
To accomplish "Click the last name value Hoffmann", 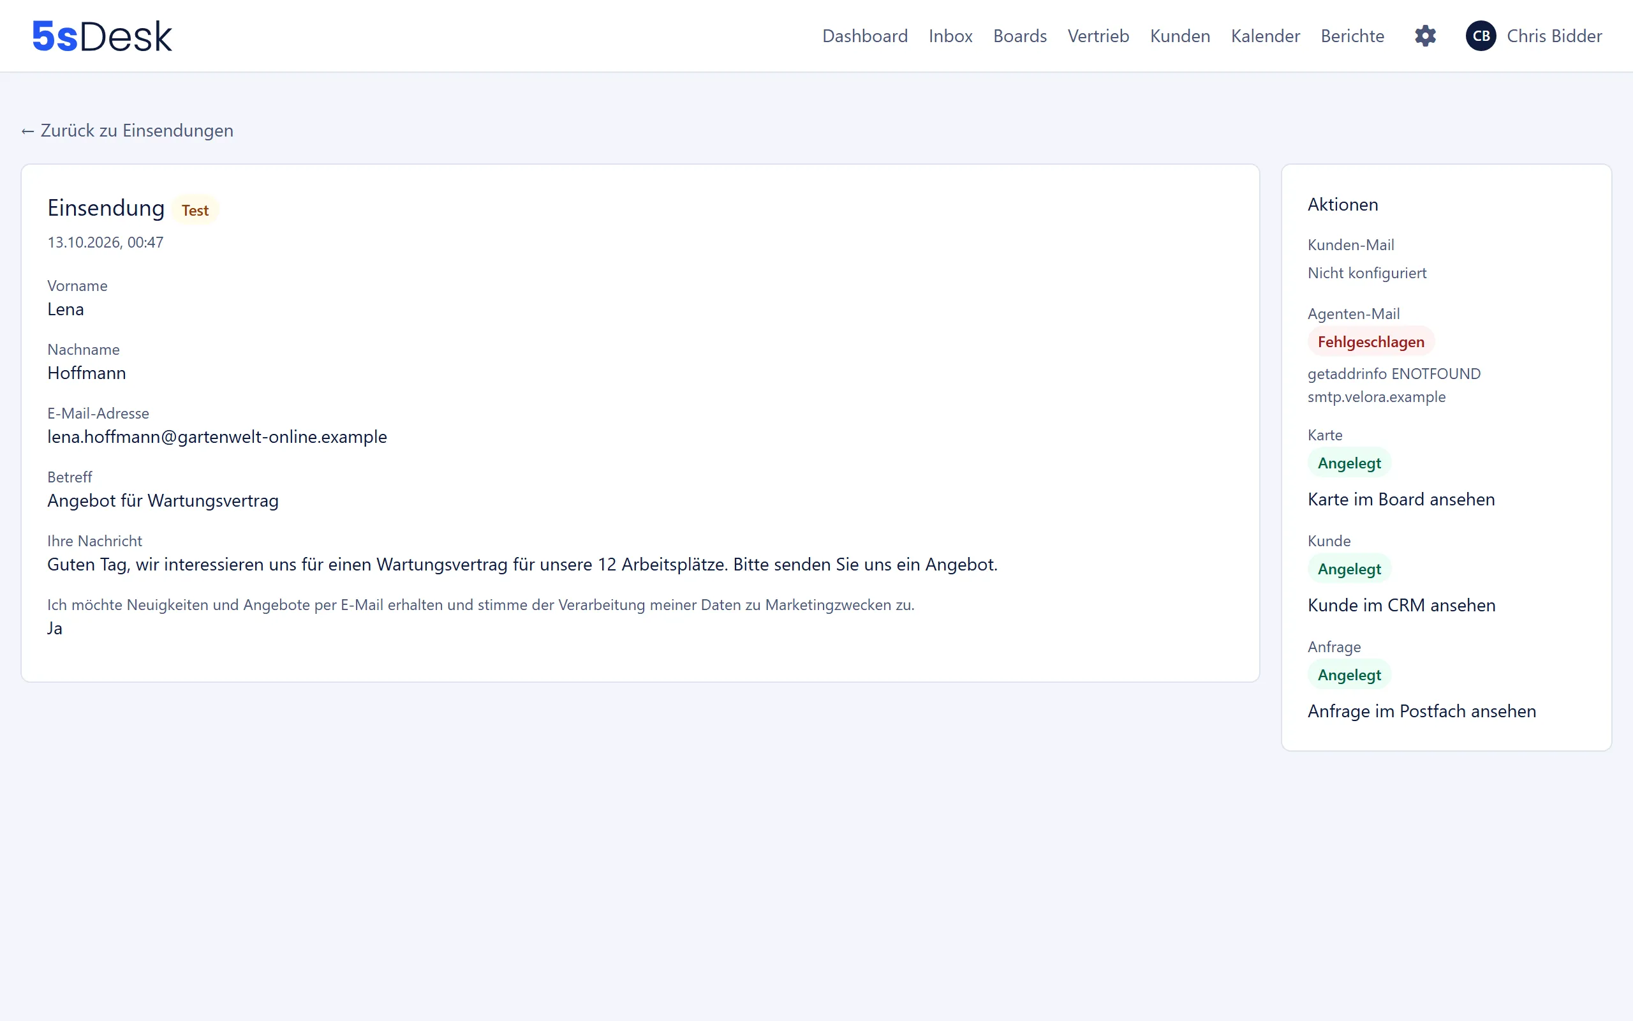I will [x=86, y=373].
